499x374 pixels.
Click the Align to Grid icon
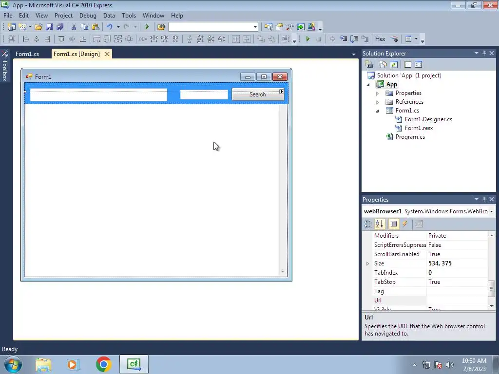point(12,39)
